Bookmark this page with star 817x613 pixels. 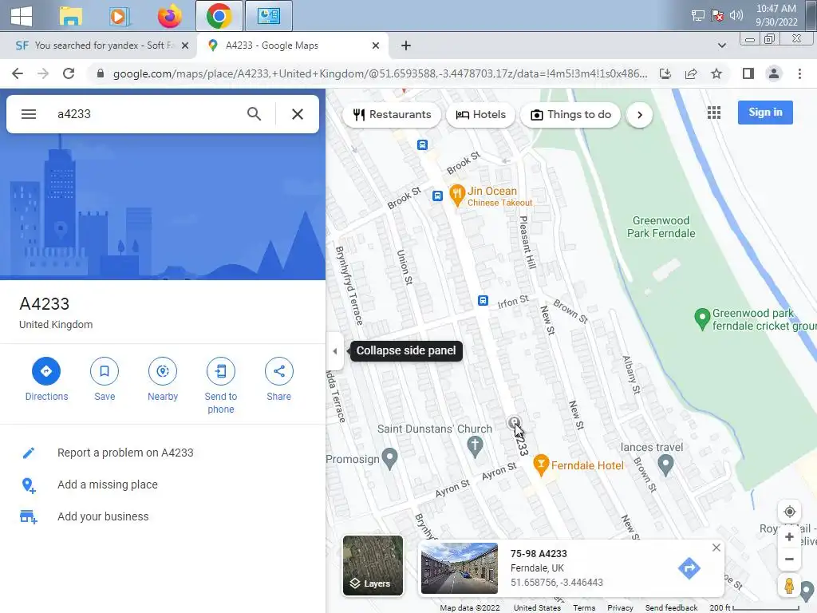pos(716,73)
